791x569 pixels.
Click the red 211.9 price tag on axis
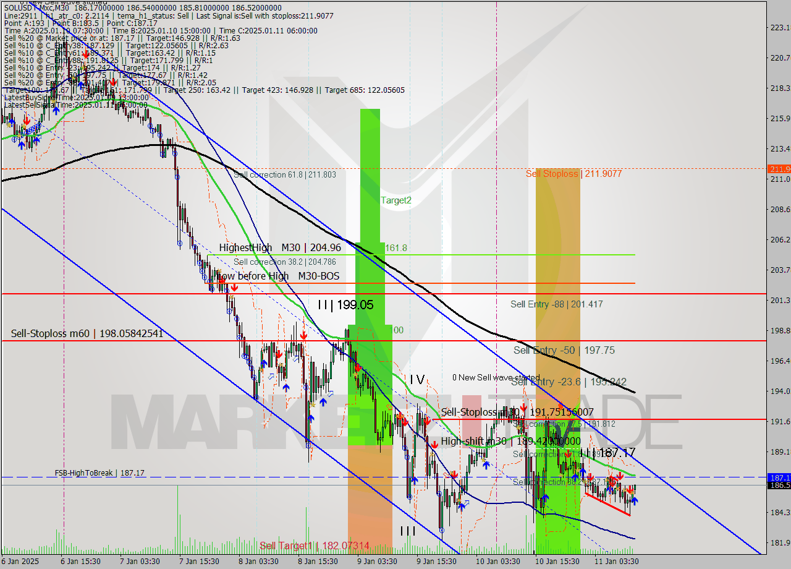click(778, 169)
